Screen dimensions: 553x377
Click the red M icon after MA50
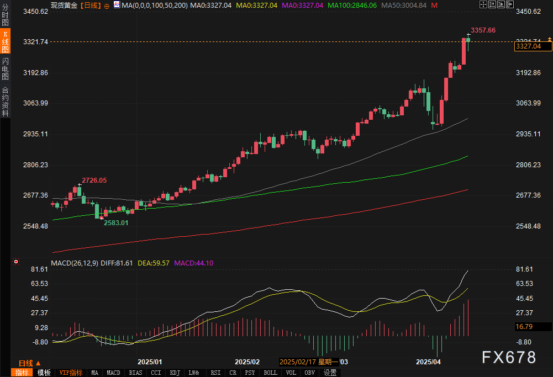click(x=435, y=5)
